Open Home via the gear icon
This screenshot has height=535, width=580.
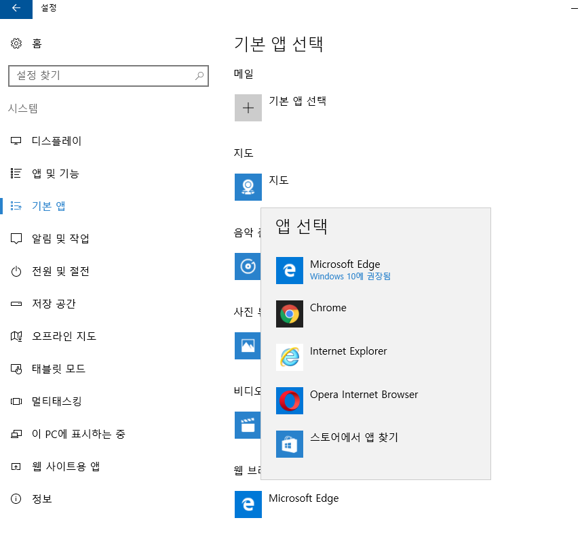[16, 43]
